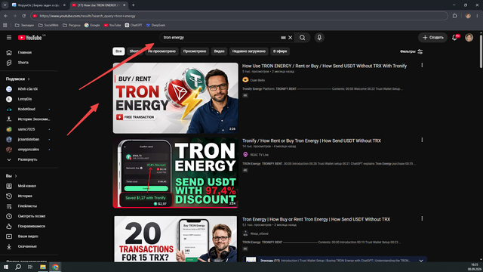The height and width of the screenshot is (272, 483).
Task: Open the YouTube hamburger guide menu
Action: (x=9, y=38)
